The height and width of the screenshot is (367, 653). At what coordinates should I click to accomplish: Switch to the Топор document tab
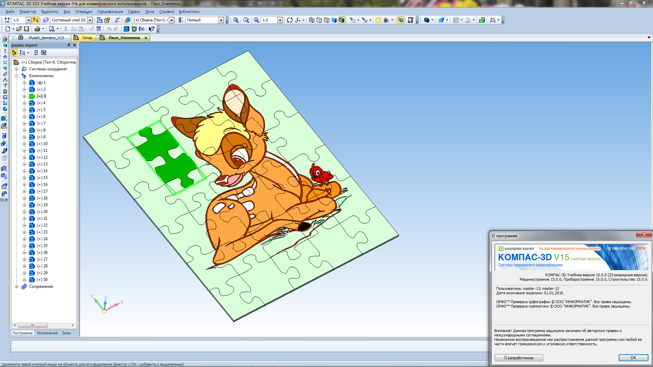click(84, 38)
